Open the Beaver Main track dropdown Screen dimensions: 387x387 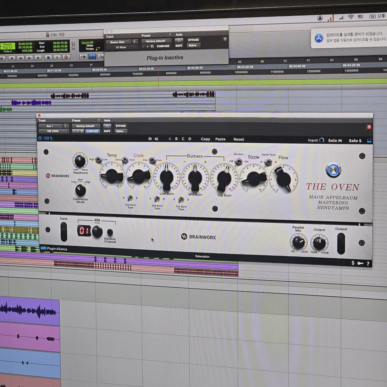[119, 42]
